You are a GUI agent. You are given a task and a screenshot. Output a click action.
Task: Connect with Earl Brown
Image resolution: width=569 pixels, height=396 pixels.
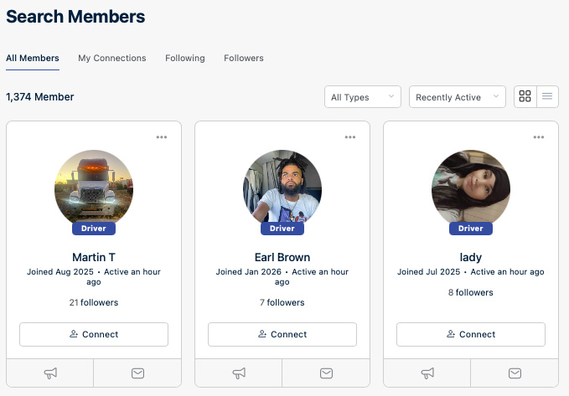point(282,334)
